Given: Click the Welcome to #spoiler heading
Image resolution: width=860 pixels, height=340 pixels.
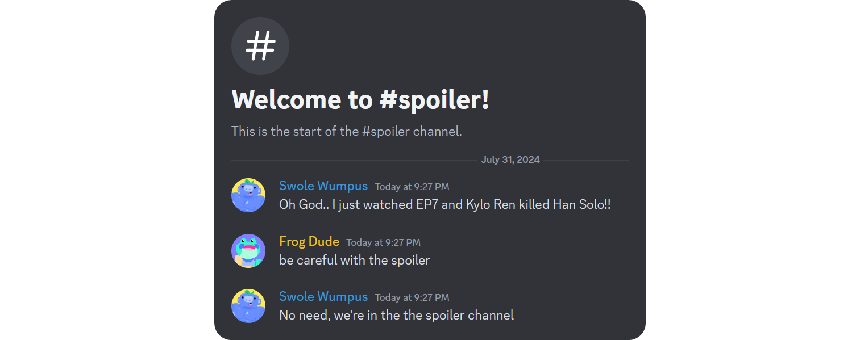Looking at the screenshot, I should click(360, 99).
